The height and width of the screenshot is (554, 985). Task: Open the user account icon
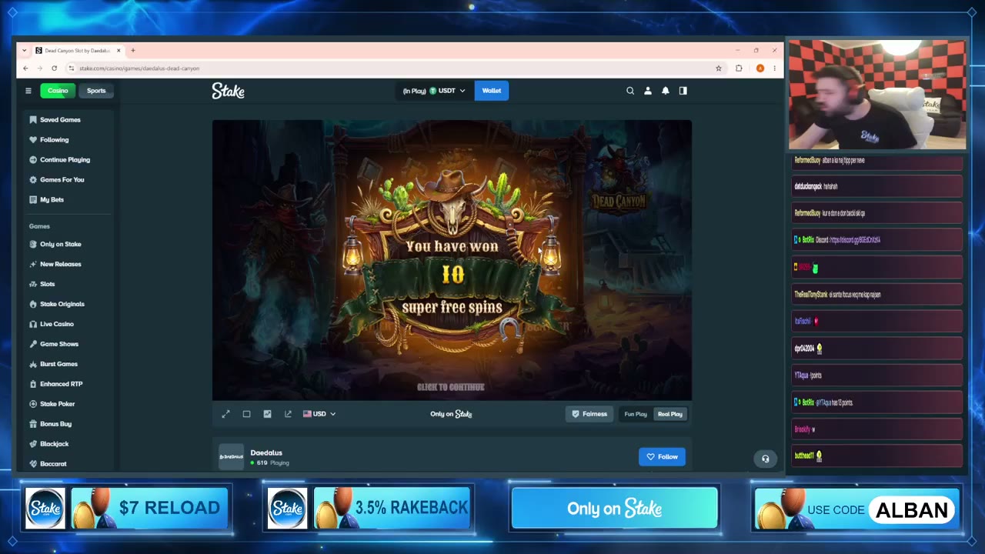coord(648,91)
